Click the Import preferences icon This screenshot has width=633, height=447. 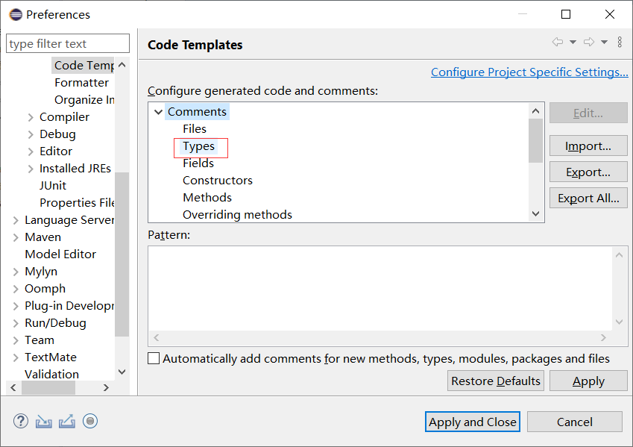[x=44, y=421]
